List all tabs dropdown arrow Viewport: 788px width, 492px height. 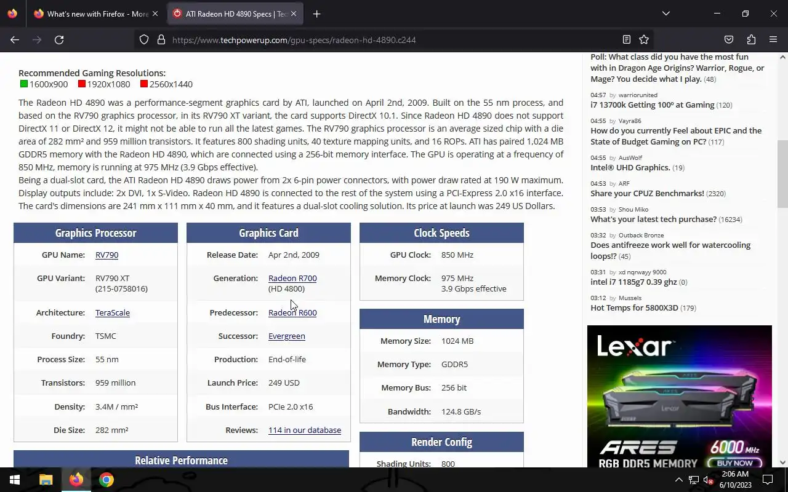click(665, 14)
